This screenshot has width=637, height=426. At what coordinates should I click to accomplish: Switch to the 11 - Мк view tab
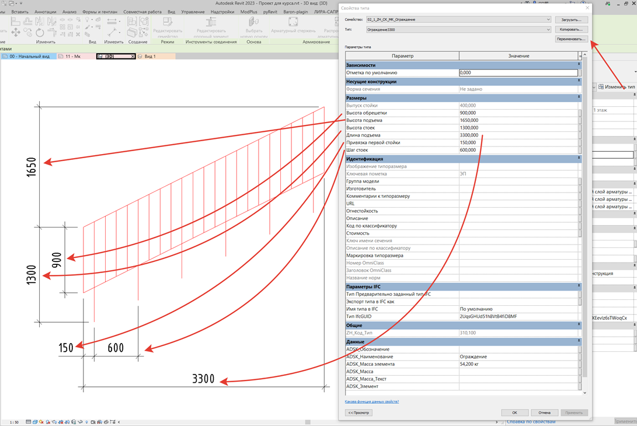[x=73, y=57]
